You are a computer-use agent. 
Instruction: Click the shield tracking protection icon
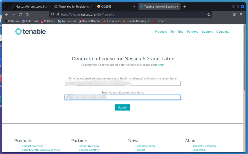53,15
